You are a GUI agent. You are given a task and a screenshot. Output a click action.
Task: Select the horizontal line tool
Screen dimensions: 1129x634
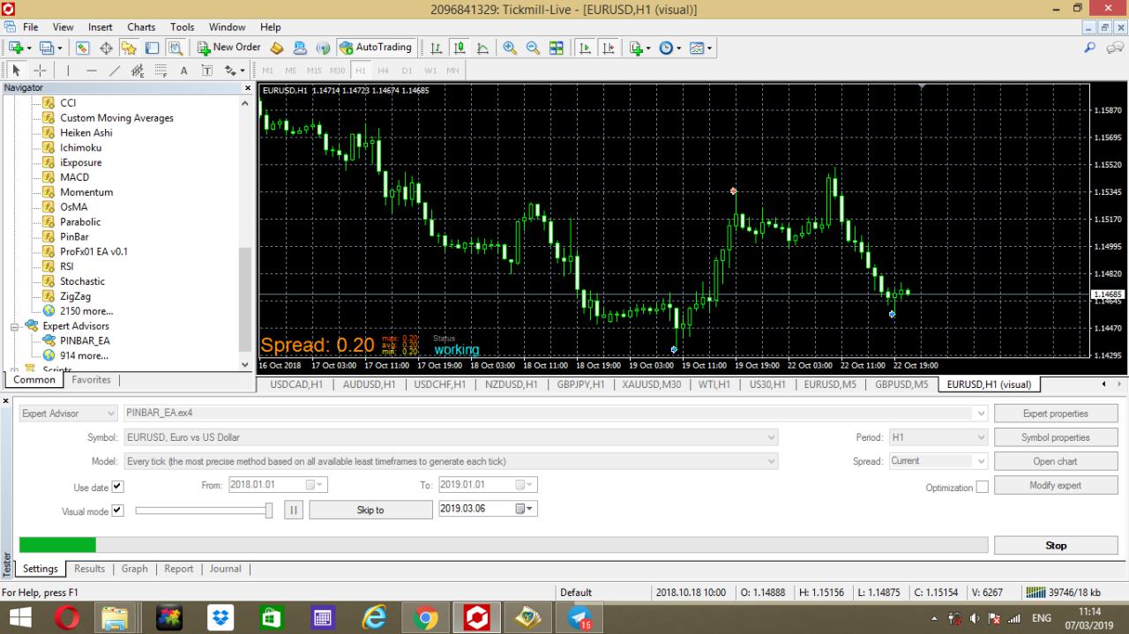(x=92, y=71)
